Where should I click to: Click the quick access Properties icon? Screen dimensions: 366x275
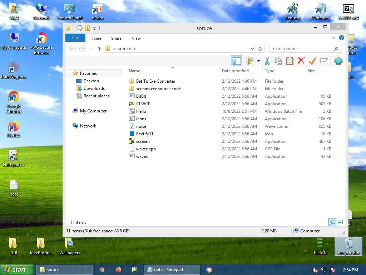pyautogui.click(x=80, y=28)
